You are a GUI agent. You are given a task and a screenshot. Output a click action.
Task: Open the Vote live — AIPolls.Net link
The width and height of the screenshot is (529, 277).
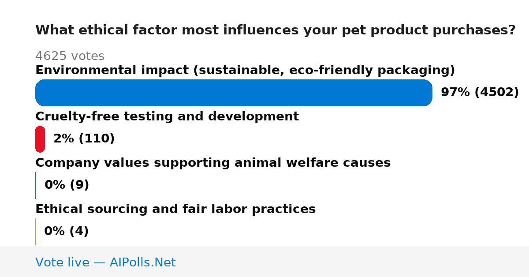click(105, 262)
